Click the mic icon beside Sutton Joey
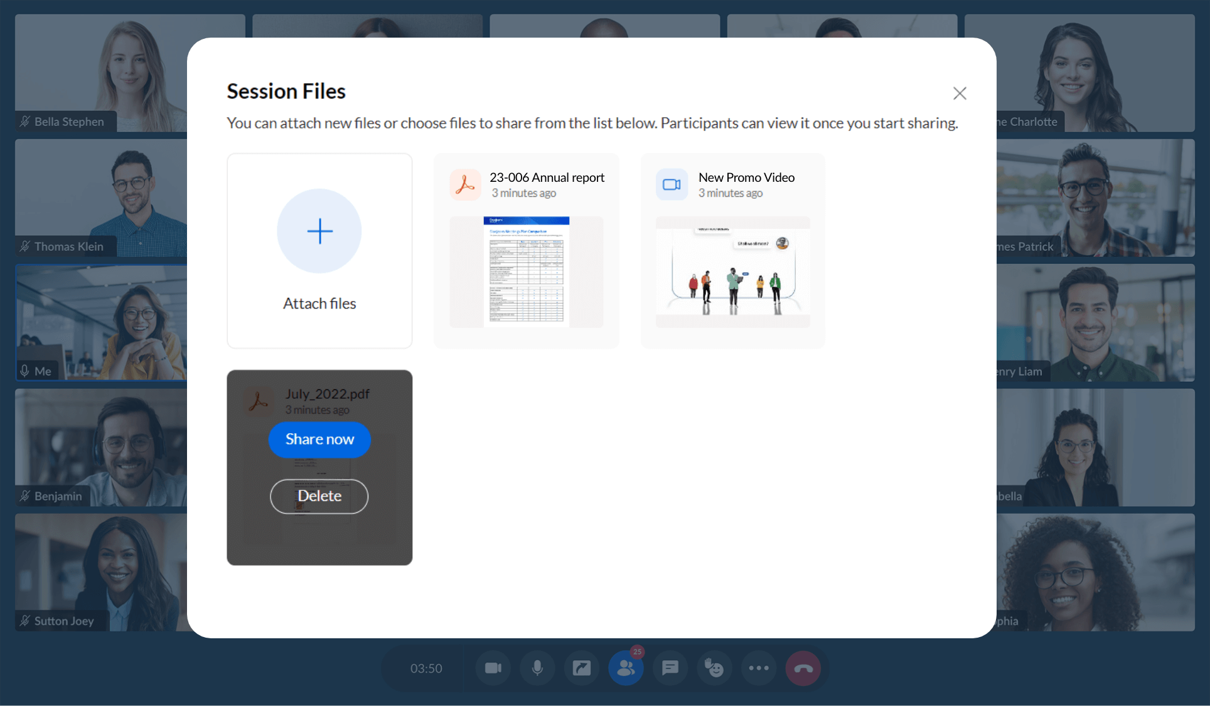This screenshot has width=1210, height=706. (23, 621)
